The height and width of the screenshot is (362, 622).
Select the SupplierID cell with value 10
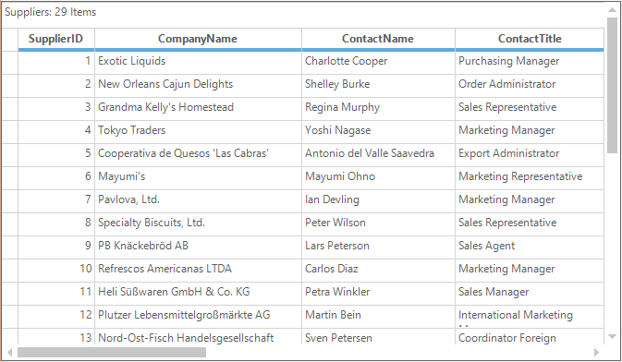(56, 271)
